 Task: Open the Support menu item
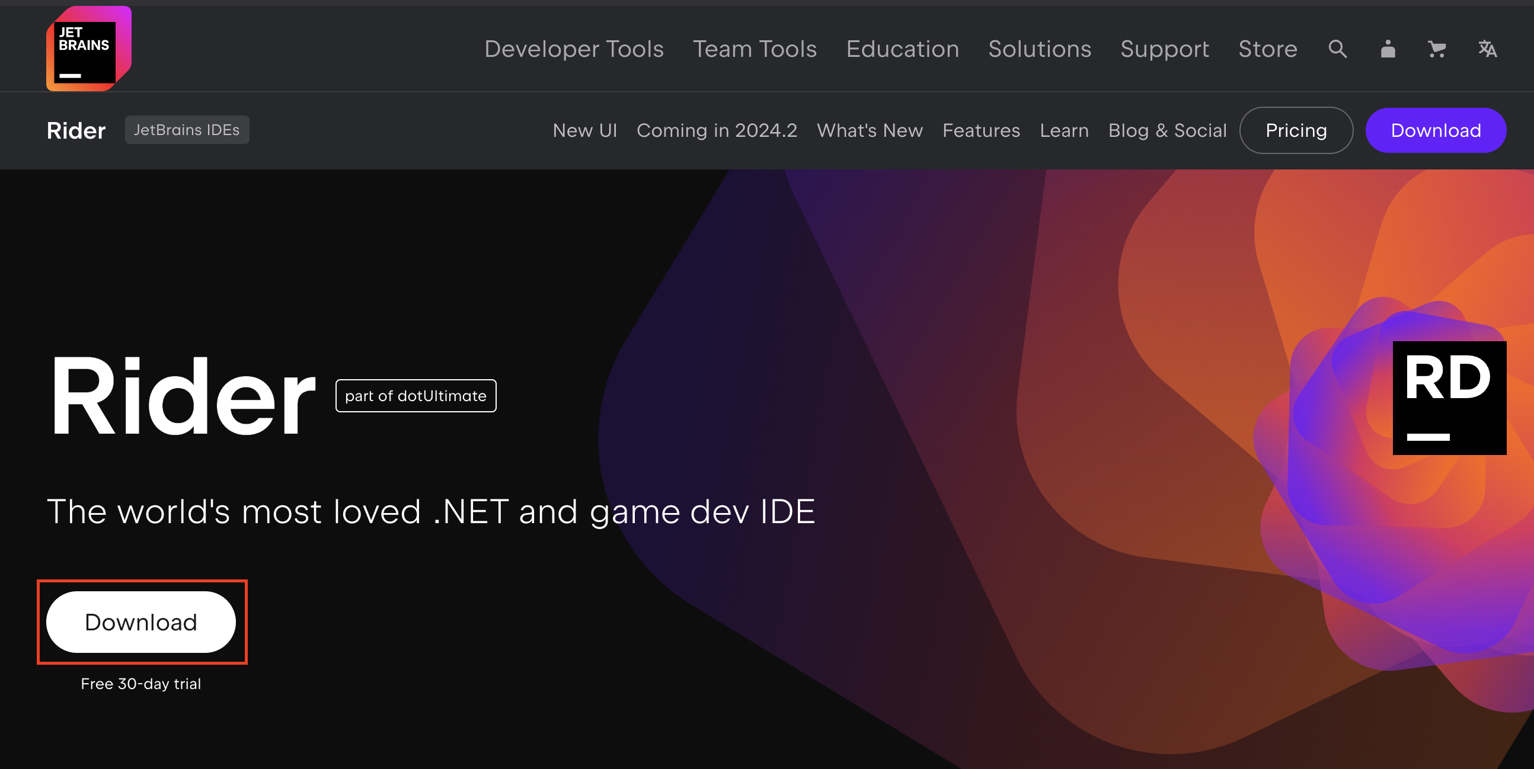tap(1164, 49)
